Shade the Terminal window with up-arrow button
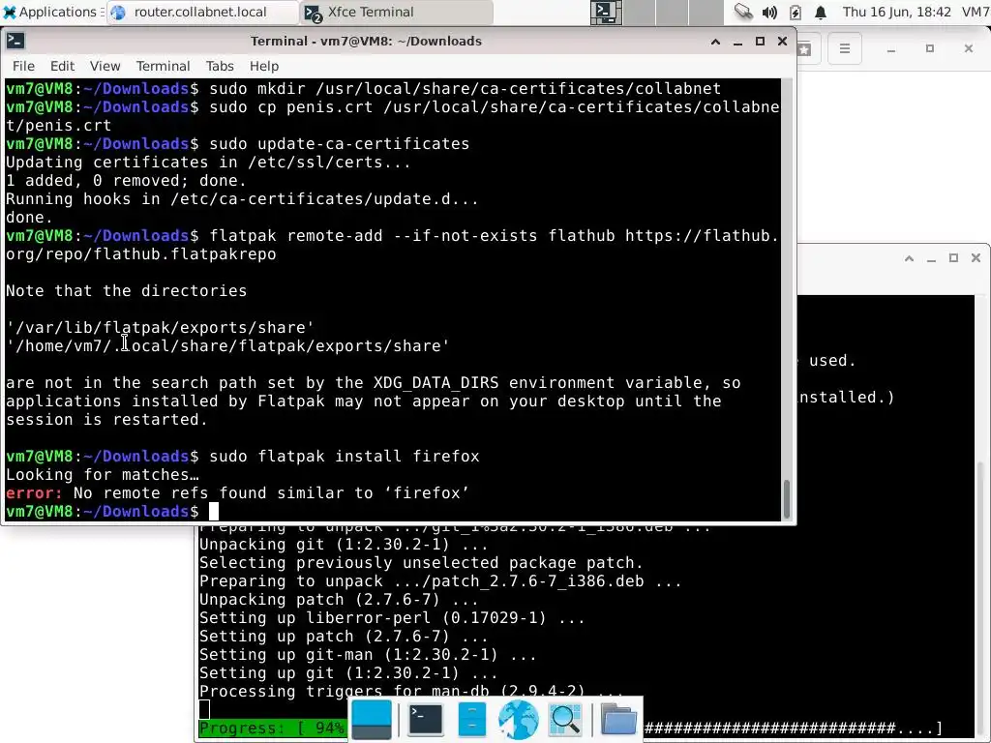Image resolution: width=991 pixels, height=743 pixels. click(715, 42)
